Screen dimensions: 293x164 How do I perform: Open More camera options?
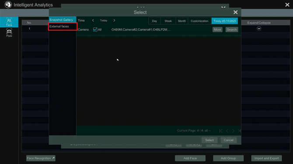217,30
